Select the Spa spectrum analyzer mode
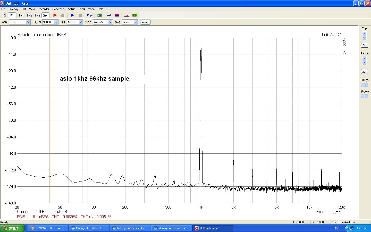The height and width of the screenshot is (232, 371). point(46,15)
